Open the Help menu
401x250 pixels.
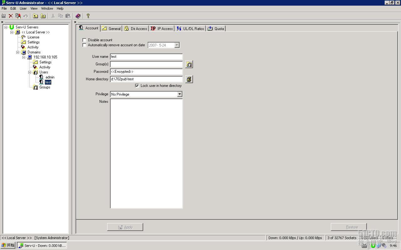tap(60, 8)
